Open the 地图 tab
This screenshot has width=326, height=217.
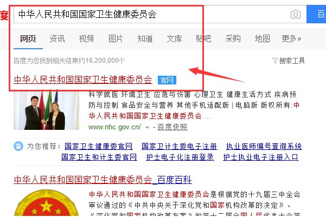click(x=263, y=39)
